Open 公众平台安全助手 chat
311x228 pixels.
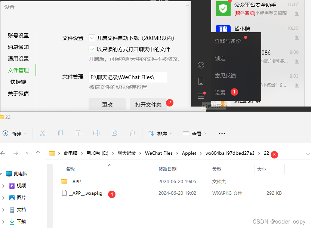point(258,9)
